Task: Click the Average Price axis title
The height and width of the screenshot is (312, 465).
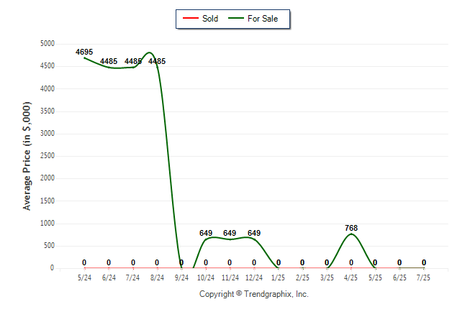Action: (27, 156)
